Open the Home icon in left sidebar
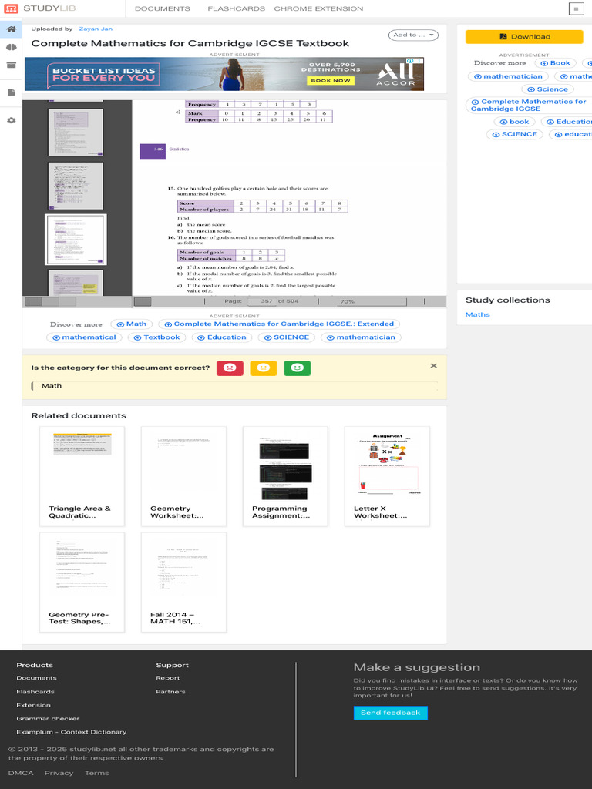The image size is (592, 789). pyautogui.click(x=11, y=29)
